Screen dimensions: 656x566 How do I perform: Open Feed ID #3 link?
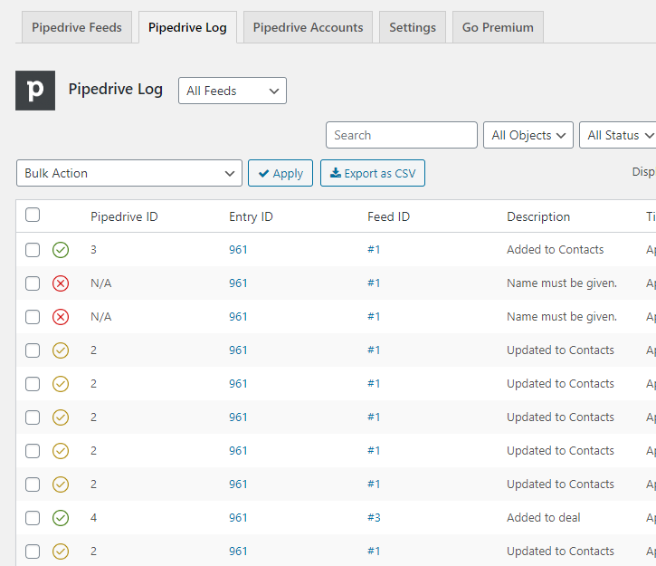point(374,518)
